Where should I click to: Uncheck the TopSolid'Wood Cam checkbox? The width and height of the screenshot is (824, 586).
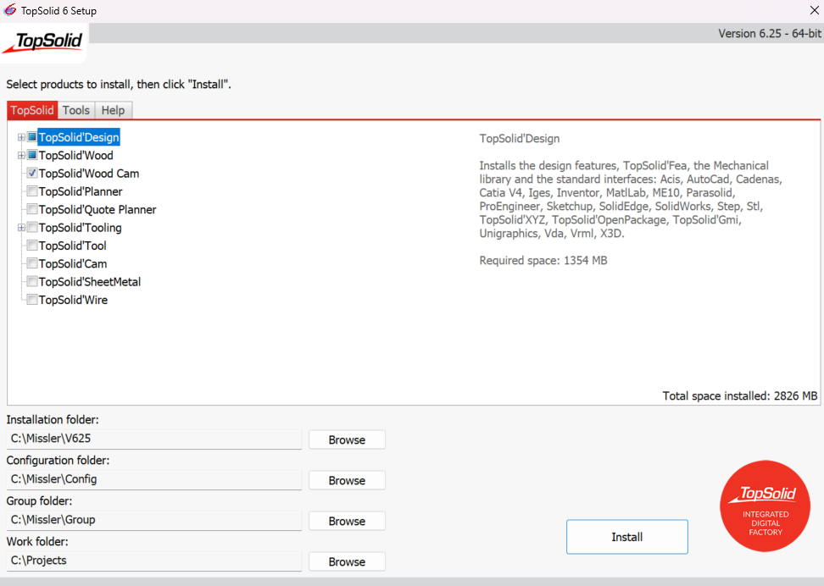coord(32,173)
